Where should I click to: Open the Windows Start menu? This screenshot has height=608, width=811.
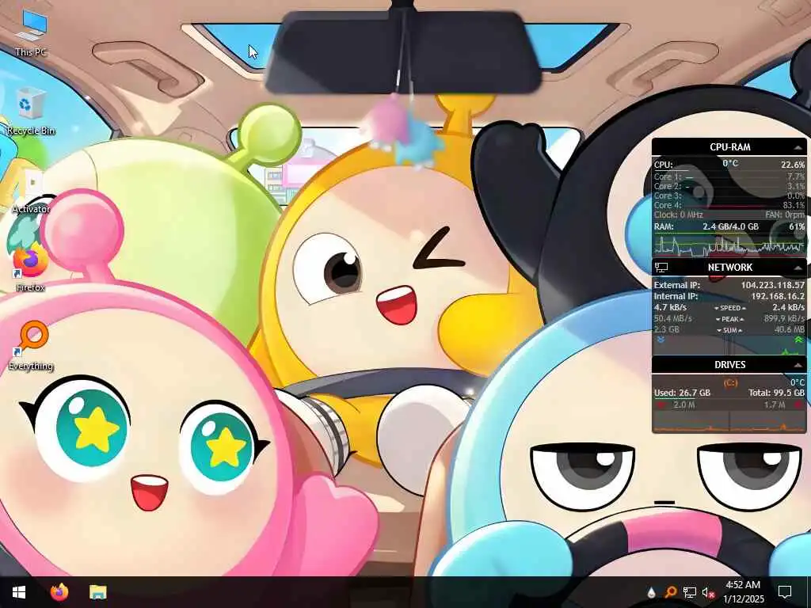pyautogui.click(x=19, y=592)
